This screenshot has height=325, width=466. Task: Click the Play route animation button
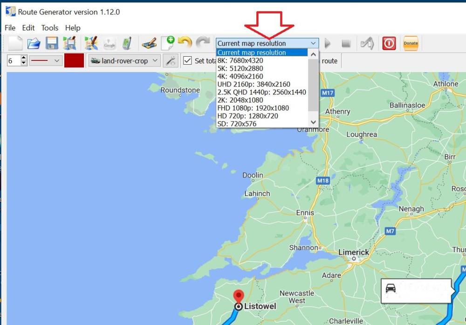click(x=328, y=43)
